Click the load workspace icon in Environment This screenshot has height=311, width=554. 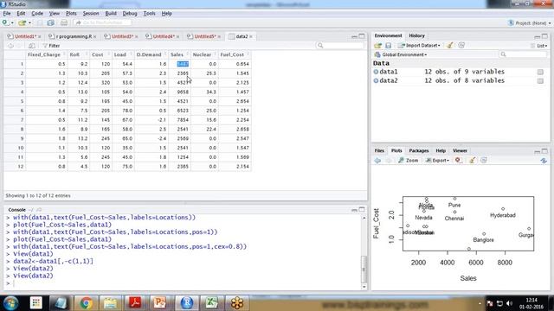[378, 46]
